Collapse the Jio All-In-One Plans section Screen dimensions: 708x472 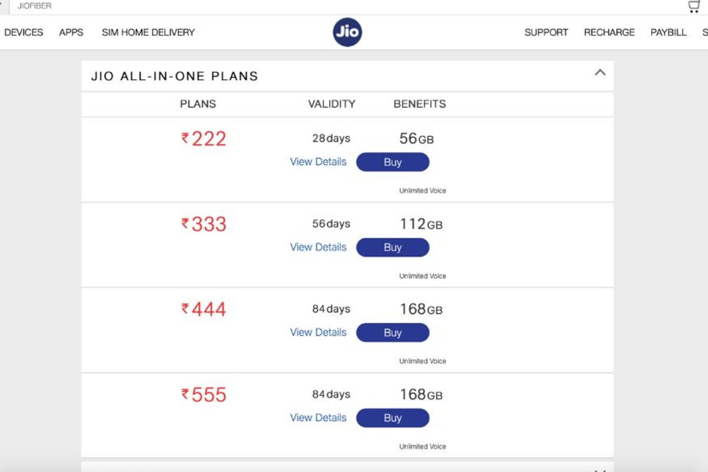point(600,73)
